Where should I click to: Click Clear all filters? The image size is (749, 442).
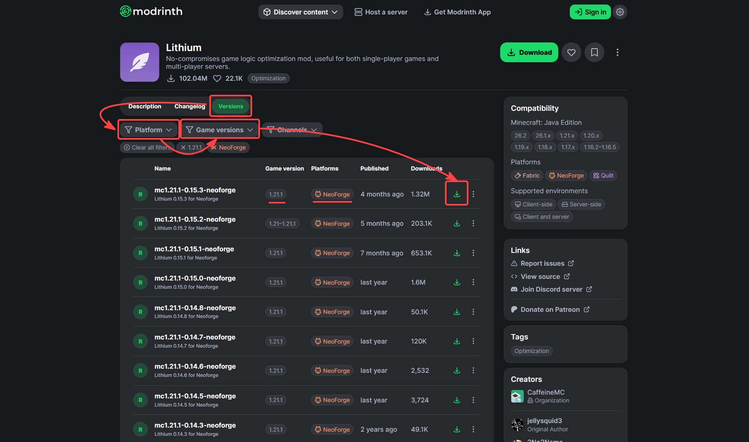coord(147,147)
